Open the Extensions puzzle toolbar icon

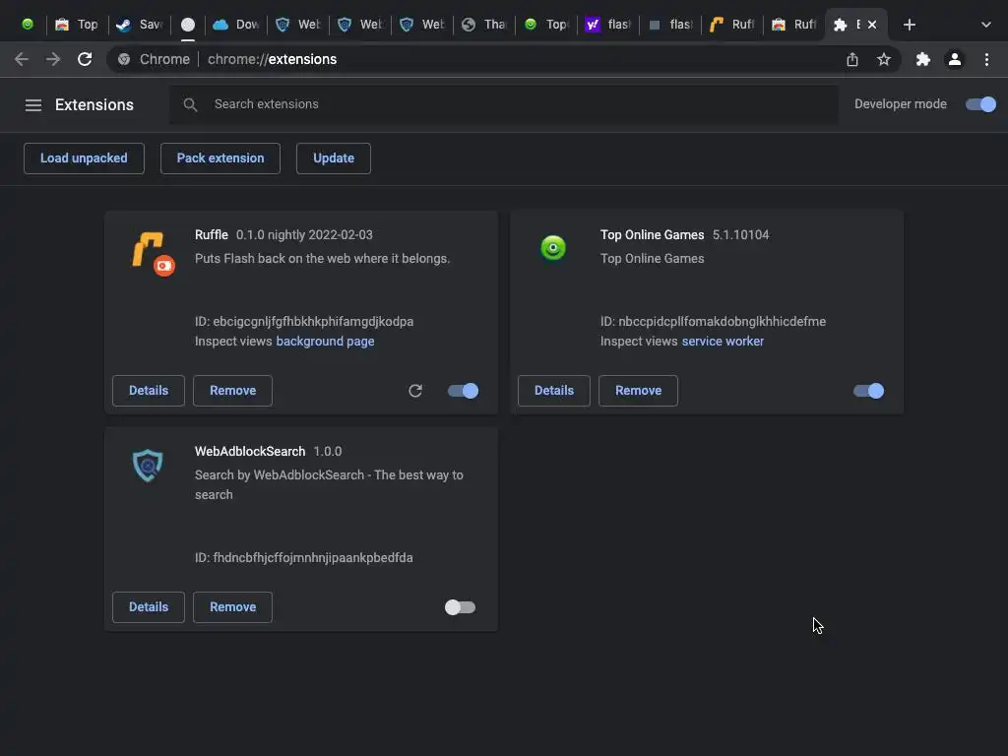tap(922, 59)
